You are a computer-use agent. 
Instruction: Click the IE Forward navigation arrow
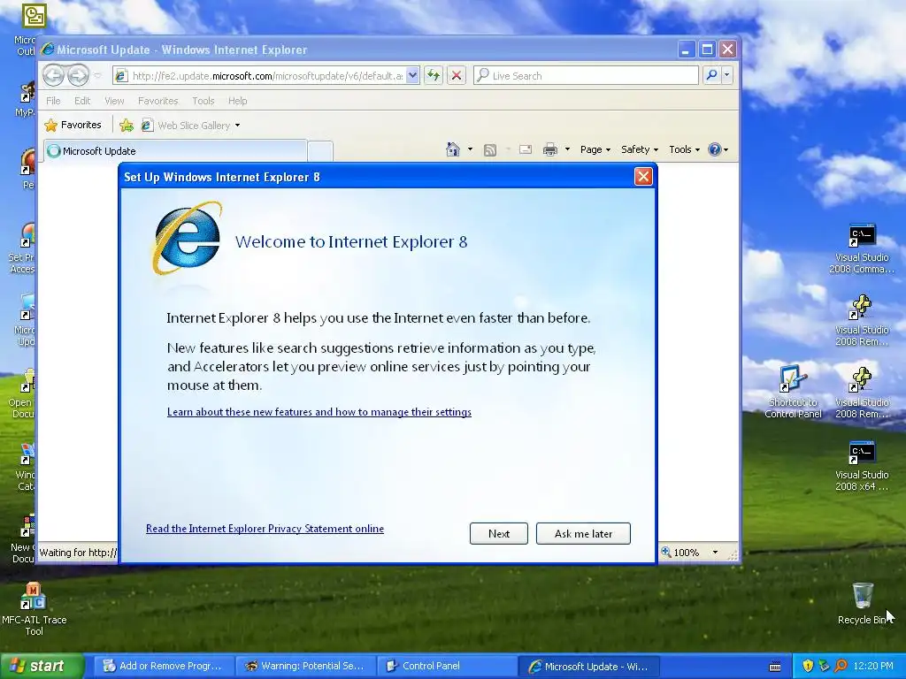(79, 75)
